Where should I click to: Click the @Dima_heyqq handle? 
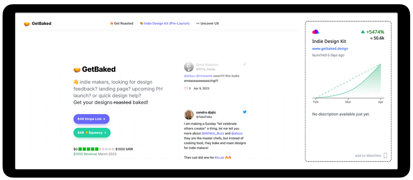click(x=206, y=69)
